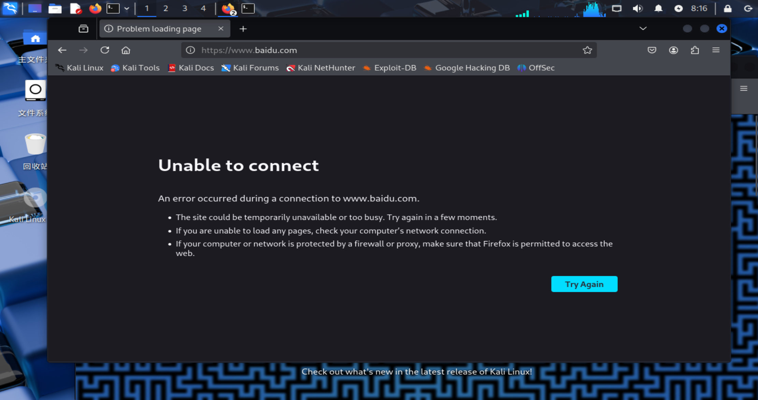Go forward one page

pos(83,50)
